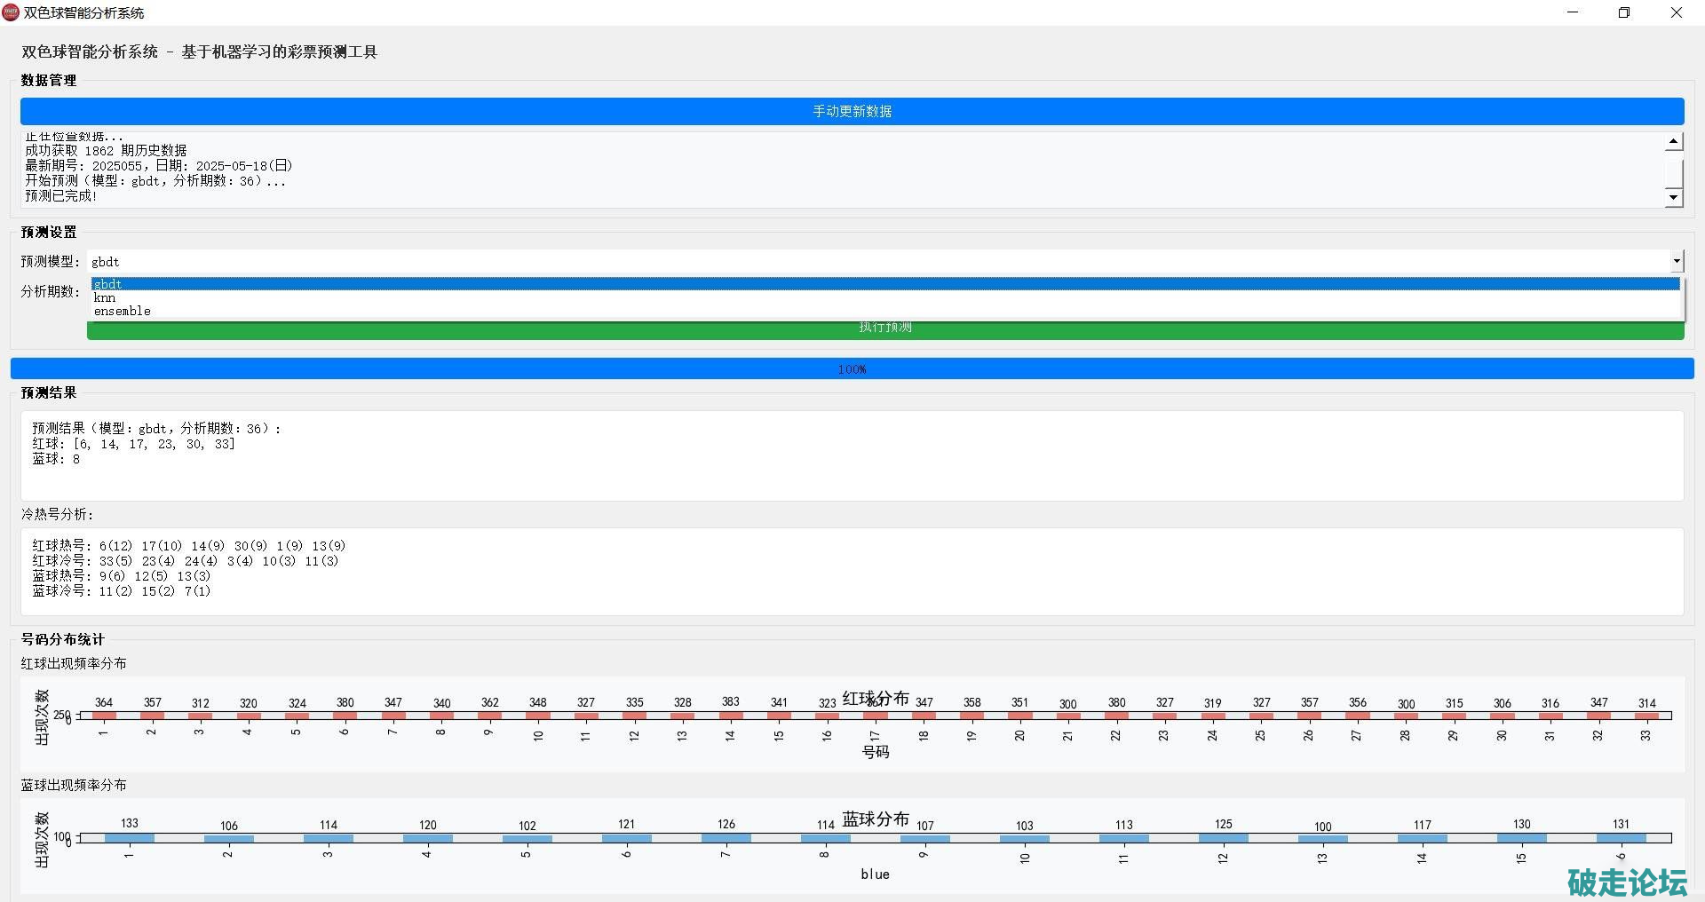Image resolution: width=1705 pixels, height=902 pixels.
Task: Click the prediction result text box
Action: pos(852,455)
